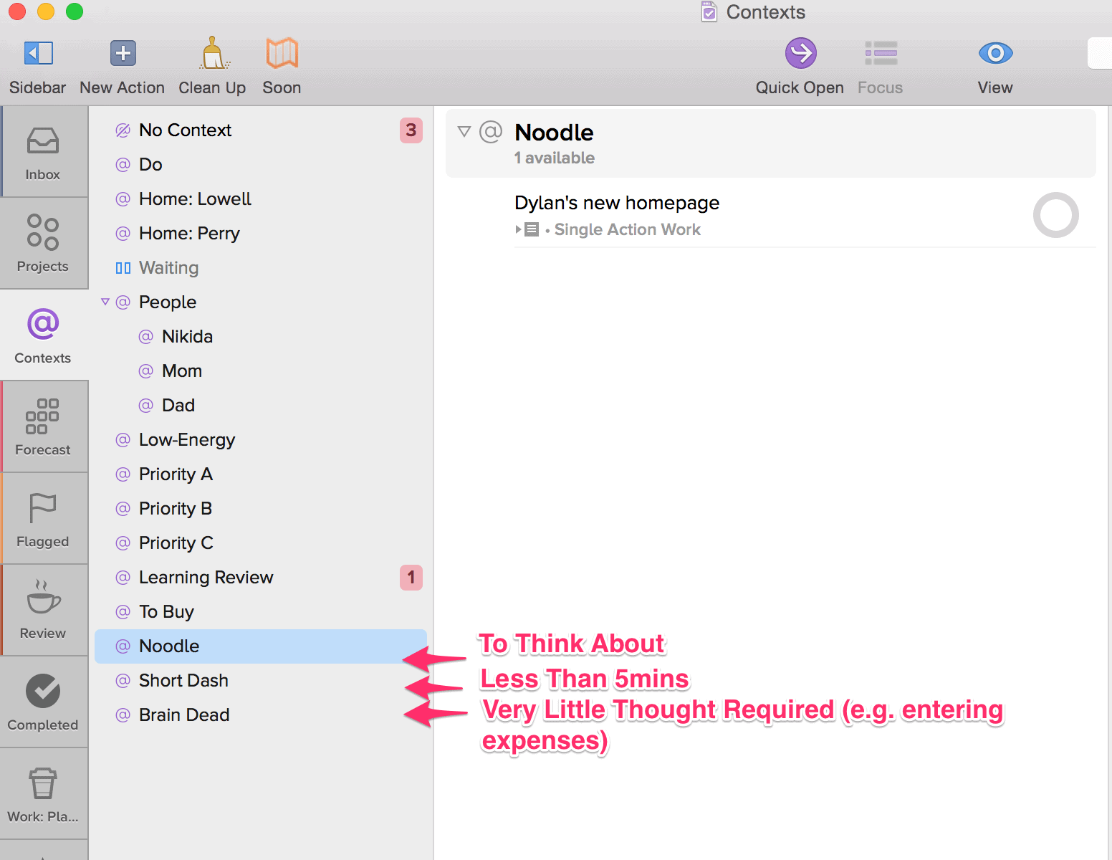Open the View eye options
This screenshot has width=1112, height=860.
[x=995, y=53]
